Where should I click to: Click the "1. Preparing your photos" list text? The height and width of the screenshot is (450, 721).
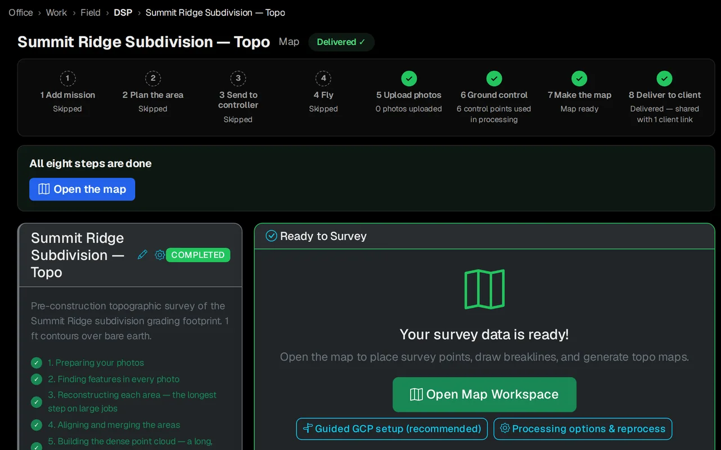(x=96, y=363)
